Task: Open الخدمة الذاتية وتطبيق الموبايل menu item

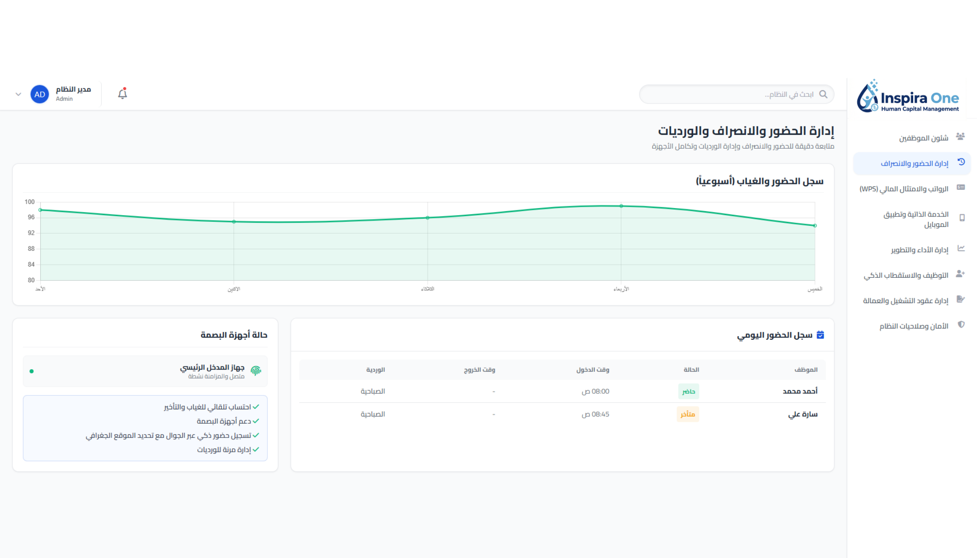Action: coord(912,219)
